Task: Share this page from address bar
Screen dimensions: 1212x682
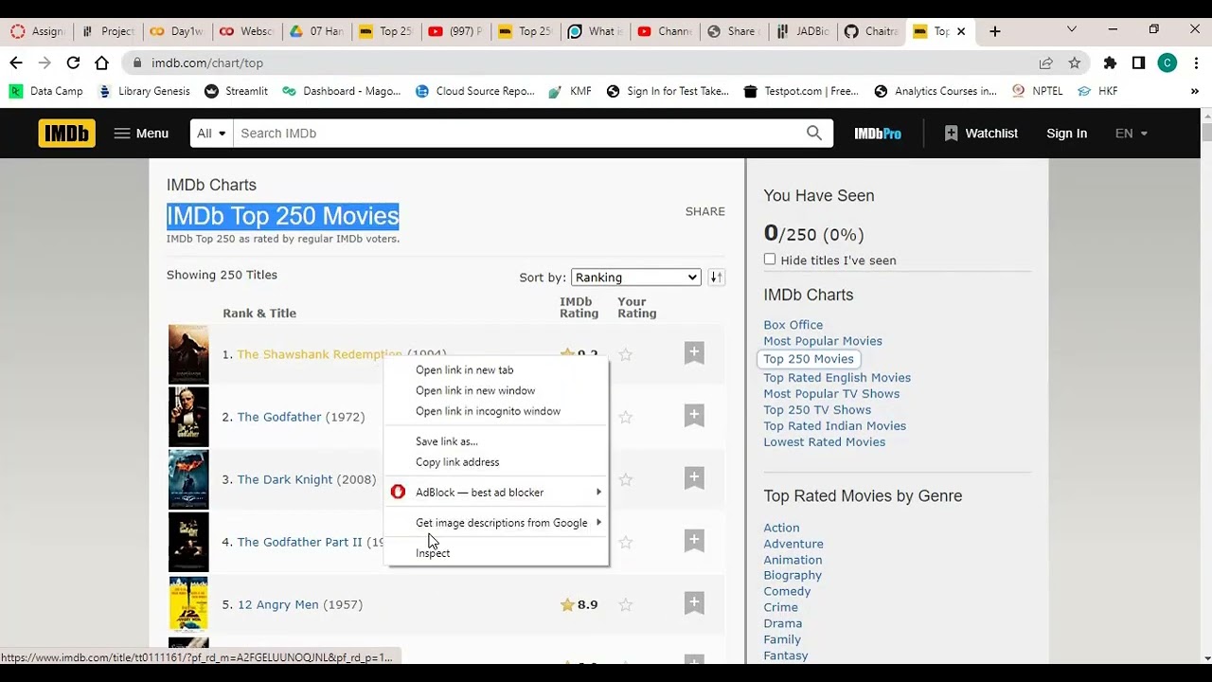Action: [x=1045, y=63]
